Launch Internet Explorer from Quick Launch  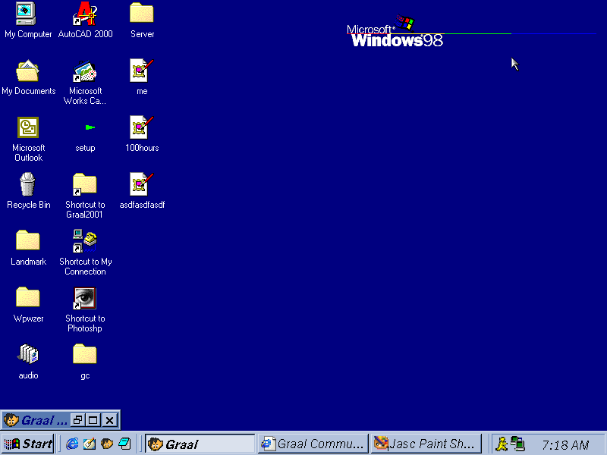click(73, 444)
